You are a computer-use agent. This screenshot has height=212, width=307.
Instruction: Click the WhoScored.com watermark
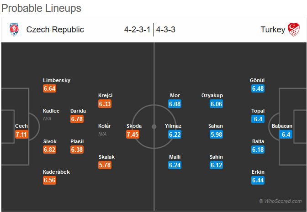point(280,201)
